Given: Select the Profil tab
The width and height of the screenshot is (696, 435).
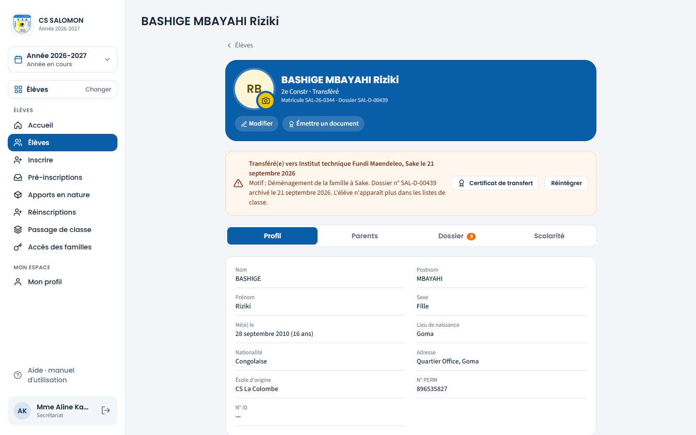Looking at the screenshot, I should (x=272, y=236).
